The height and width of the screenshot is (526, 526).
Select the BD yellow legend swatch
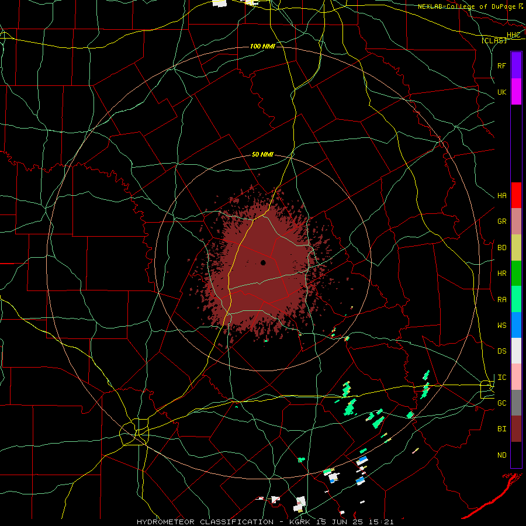pyautogui.click(x=516, y=247)
